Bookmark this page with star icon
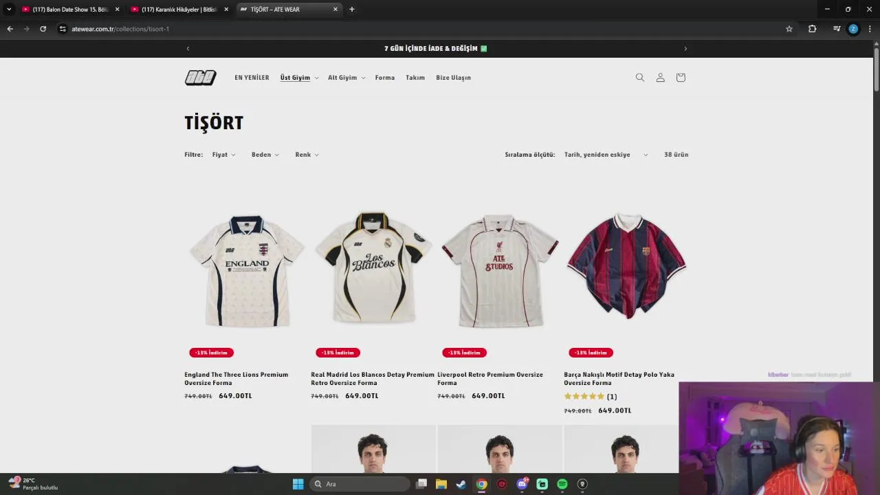880x495 pixels. click(x=789, y=29)
